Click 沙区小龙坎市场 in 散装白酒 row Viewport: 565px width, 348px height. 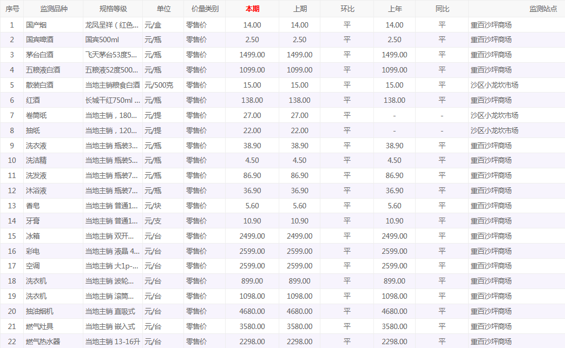pos(495,85)
